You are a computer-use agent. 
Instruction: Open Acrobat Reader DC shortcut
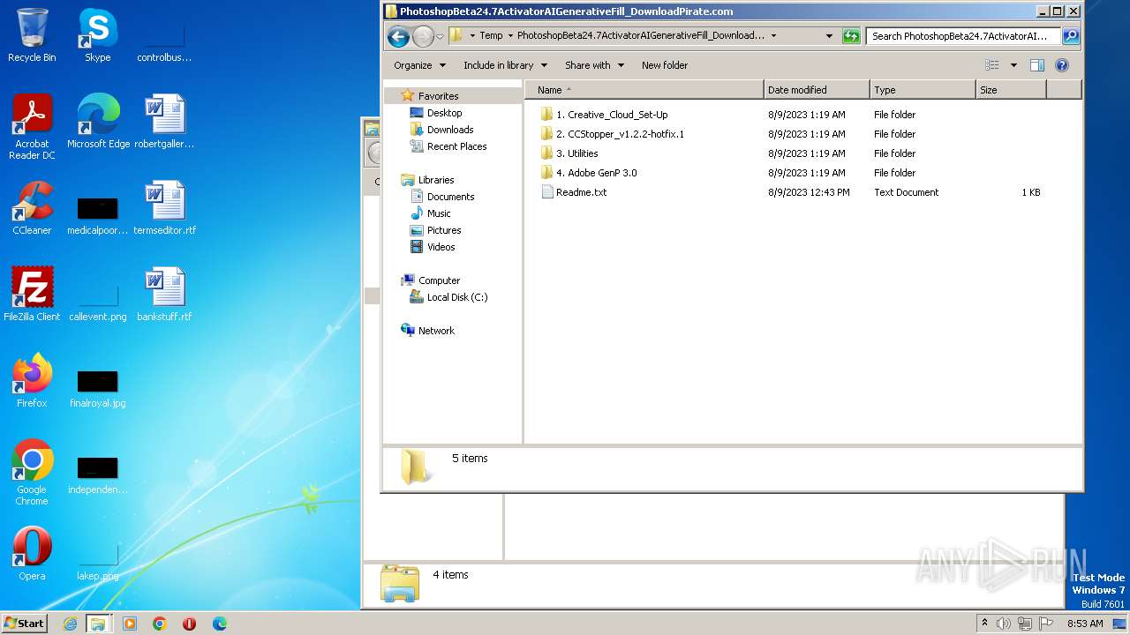[x=32, y=126]
